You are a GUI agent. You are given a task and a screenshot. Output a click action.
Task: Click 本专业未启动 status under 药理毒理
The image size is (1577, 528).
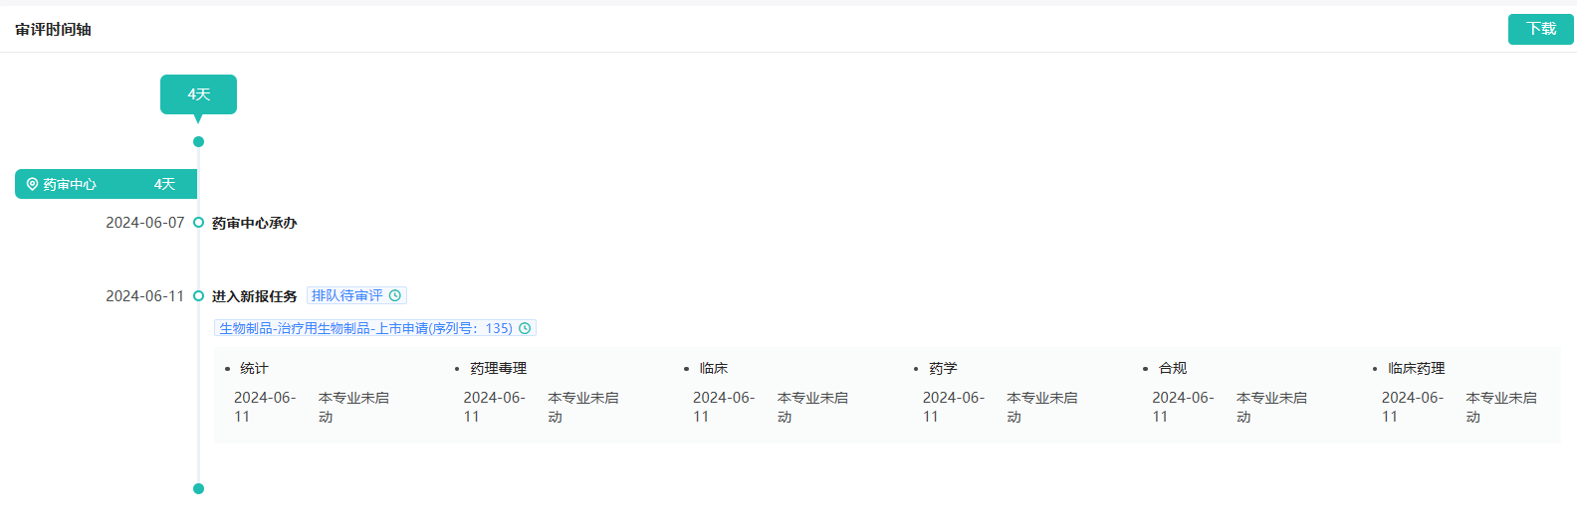click(583, 407)
